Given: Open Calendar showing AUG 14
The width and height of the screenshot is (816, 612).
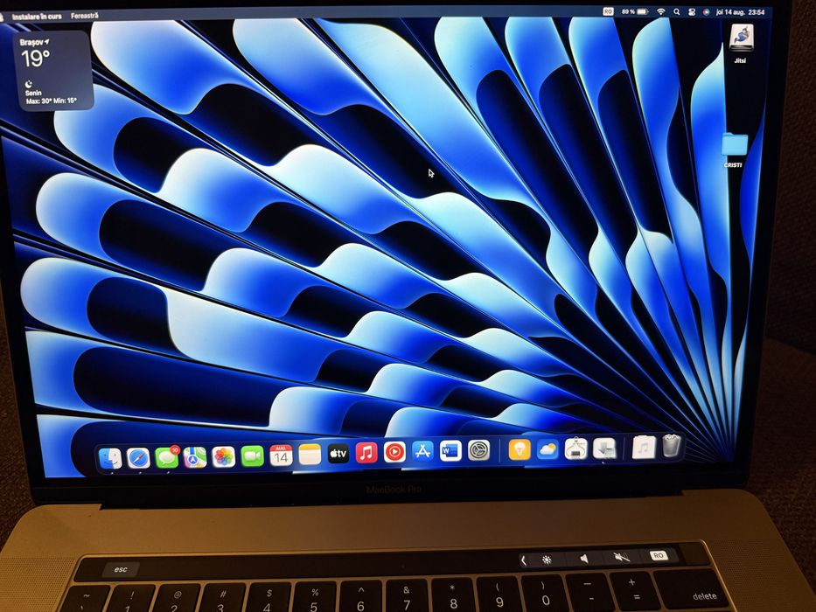Looking at the screenshot, I should [x=281, y=456].
